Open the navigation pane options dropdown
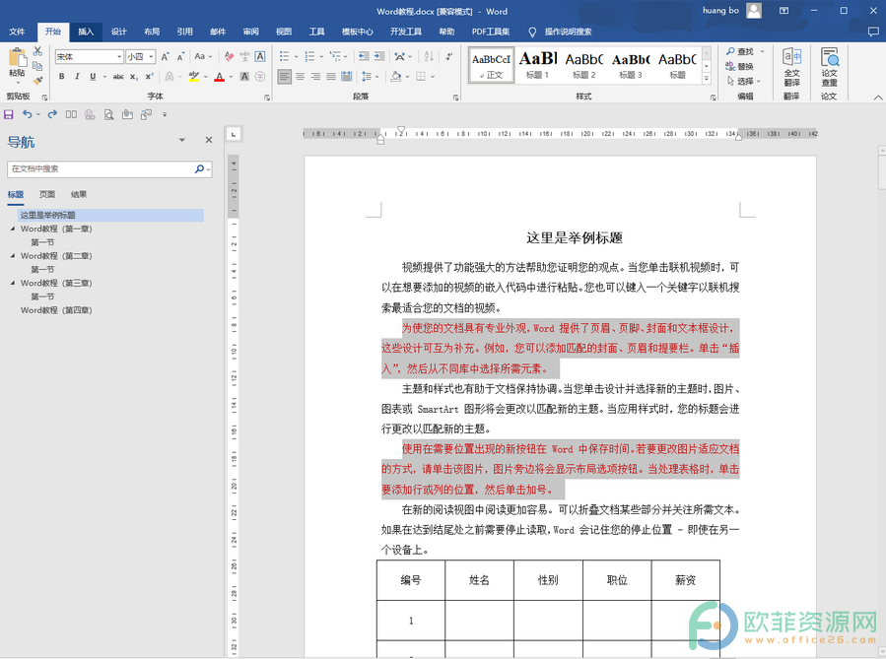The image size is (886, 659). pos(182,140)
